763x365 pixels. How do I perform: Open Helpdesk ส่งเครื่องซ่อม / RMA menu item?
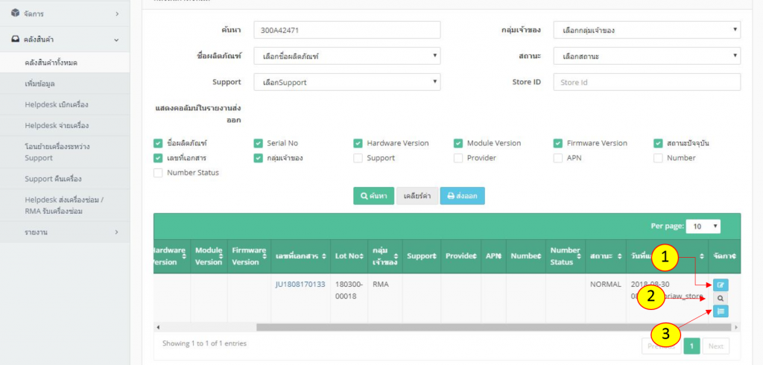click(x=65, y=206)
